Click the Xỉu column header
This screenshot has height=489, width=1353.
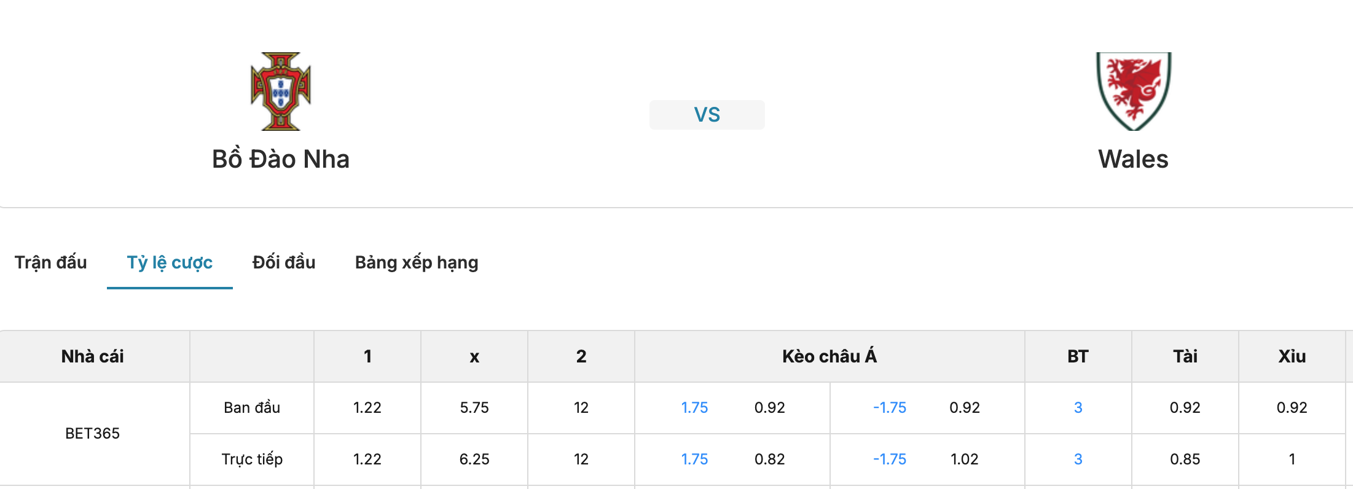tap(1292, 356)
